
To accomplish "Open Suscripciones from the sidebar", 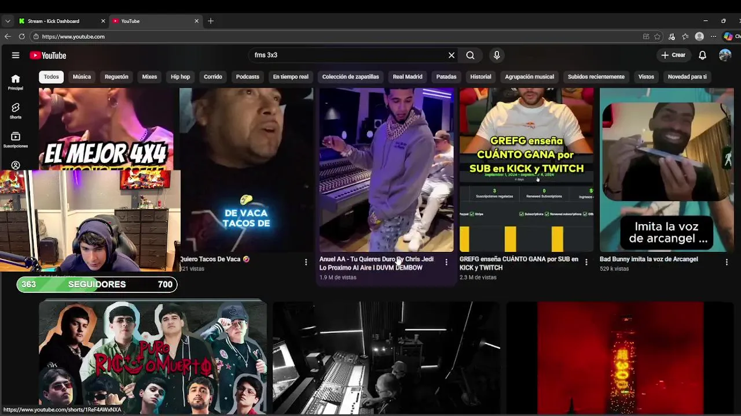I will [16, 140].
